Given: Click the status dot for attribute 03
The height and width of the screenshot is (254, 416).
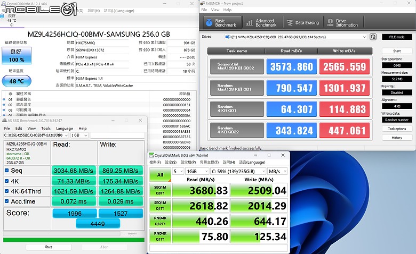Looking at the screenshot, I should pyautogui.click(x=4, y=110).
